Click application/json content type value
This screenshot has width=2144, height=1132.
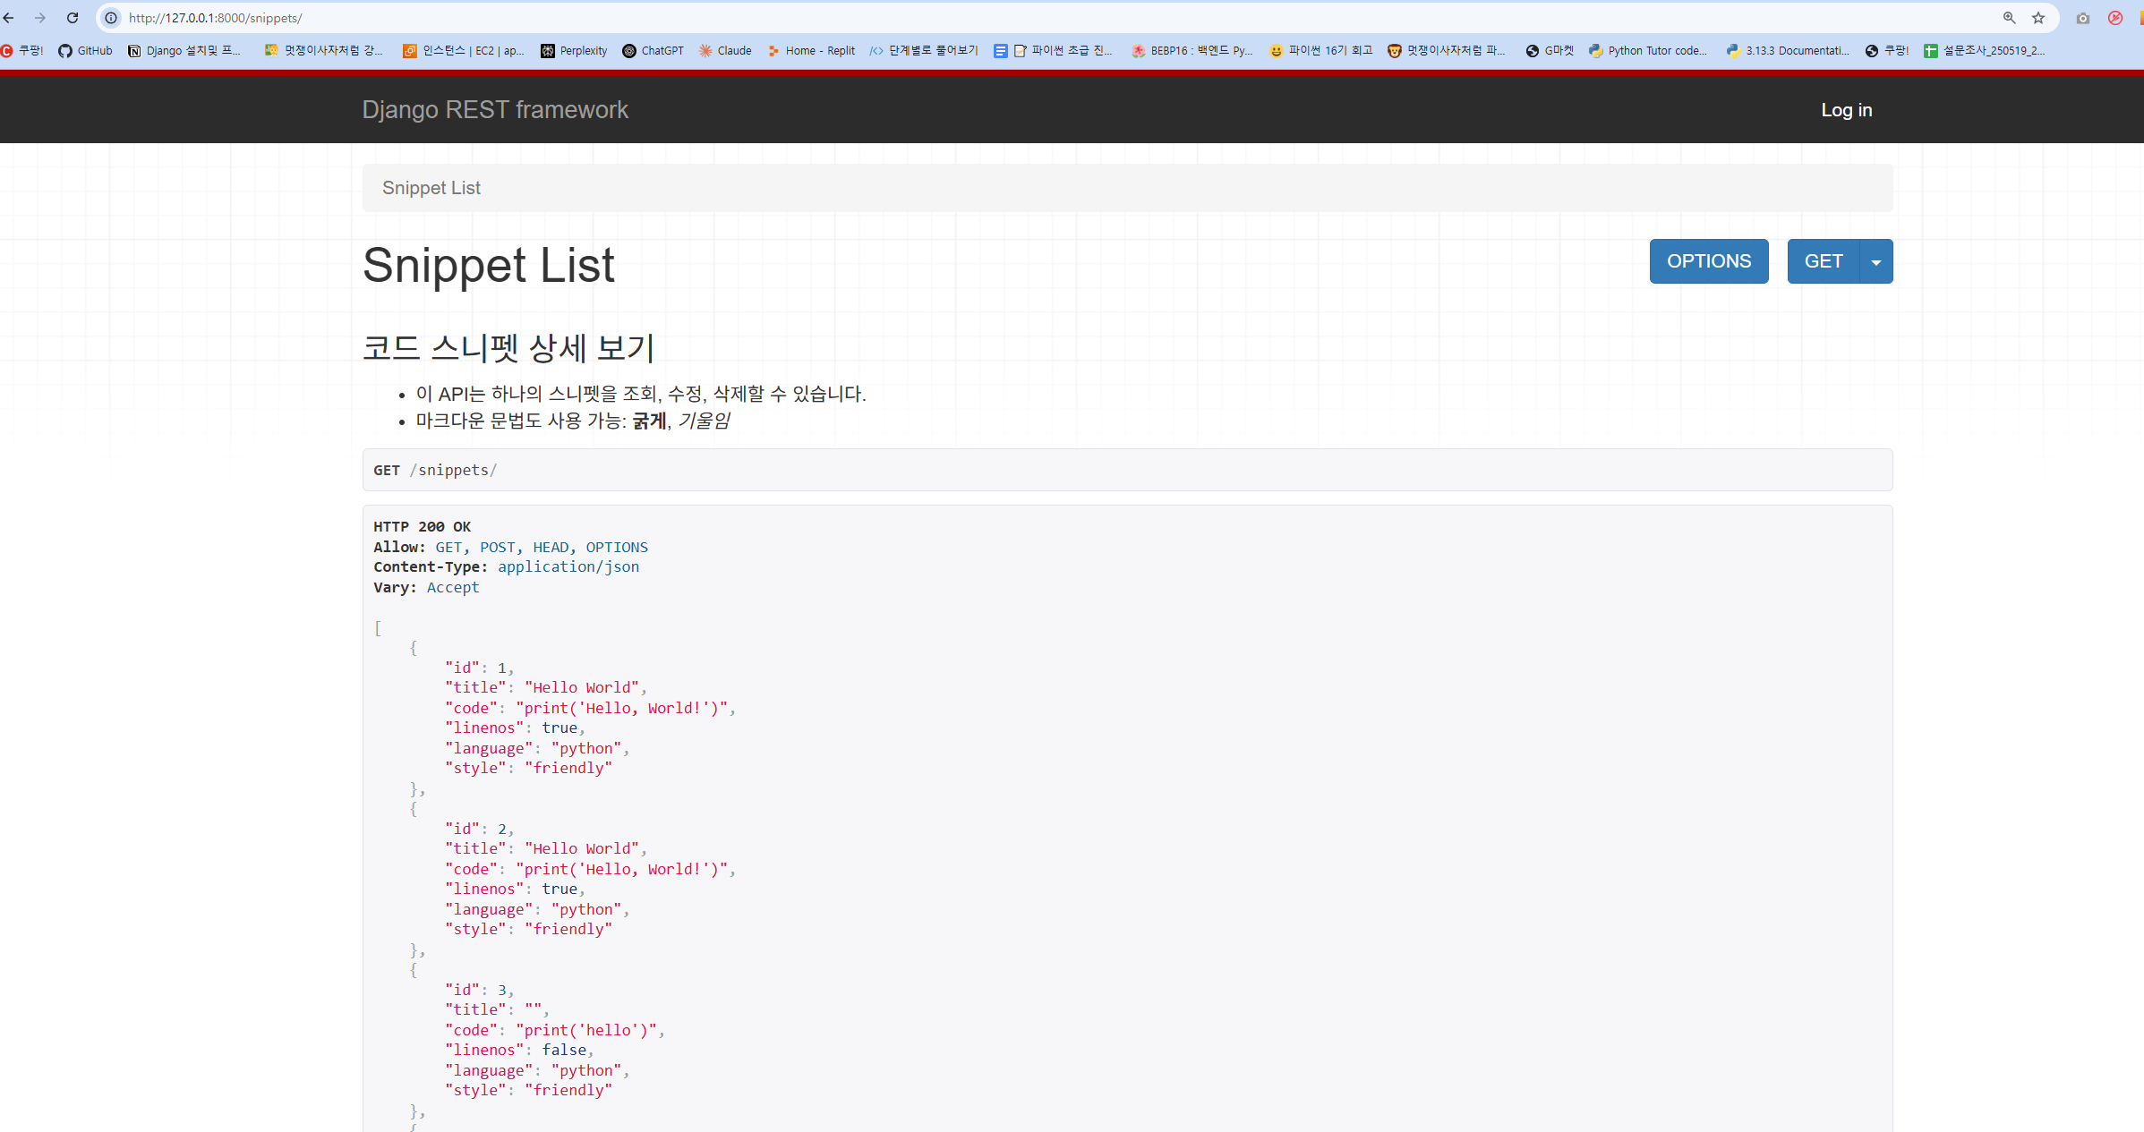[568, 567]
